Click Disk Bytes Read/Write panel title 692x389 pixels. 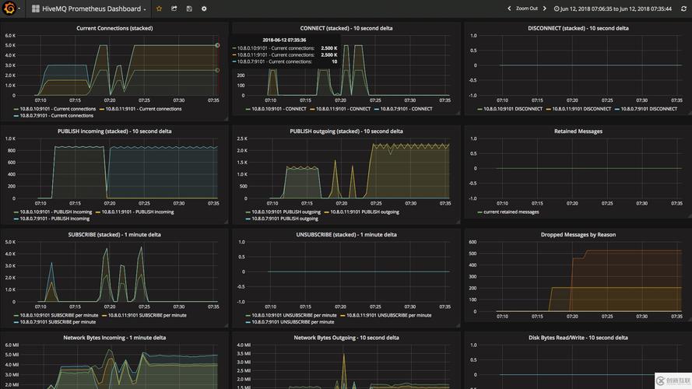[x=580, y=338]
